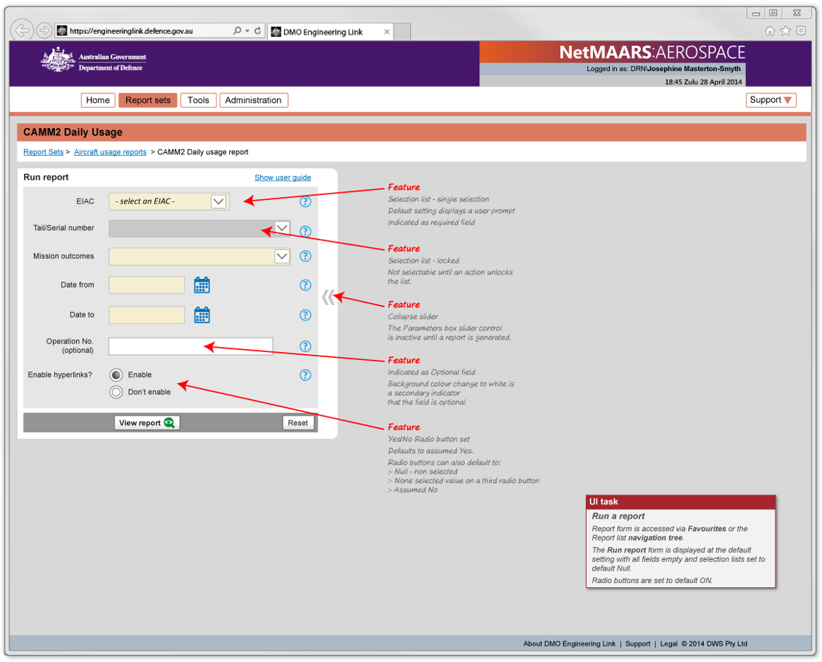Click the browser refresh icon
The height and width of the screenshot is (662, 822).
(x=258, y=31)
